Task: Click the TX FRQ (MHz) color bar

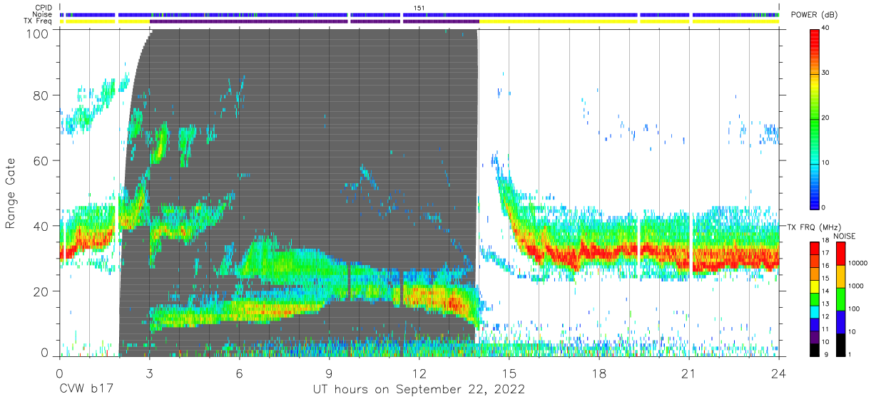Action: pyautogui.click(x=815, y=299)
